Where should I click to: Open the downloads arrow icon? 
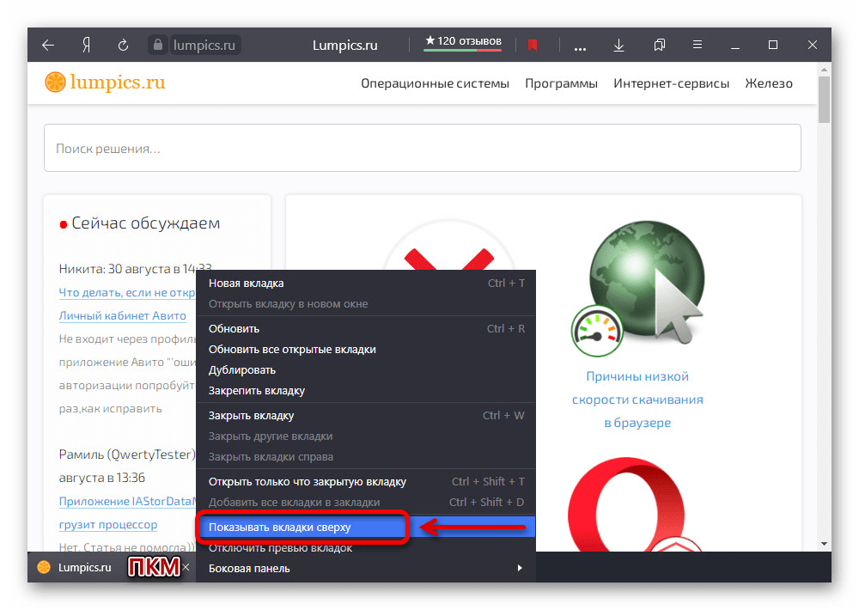tap(618, 45)
